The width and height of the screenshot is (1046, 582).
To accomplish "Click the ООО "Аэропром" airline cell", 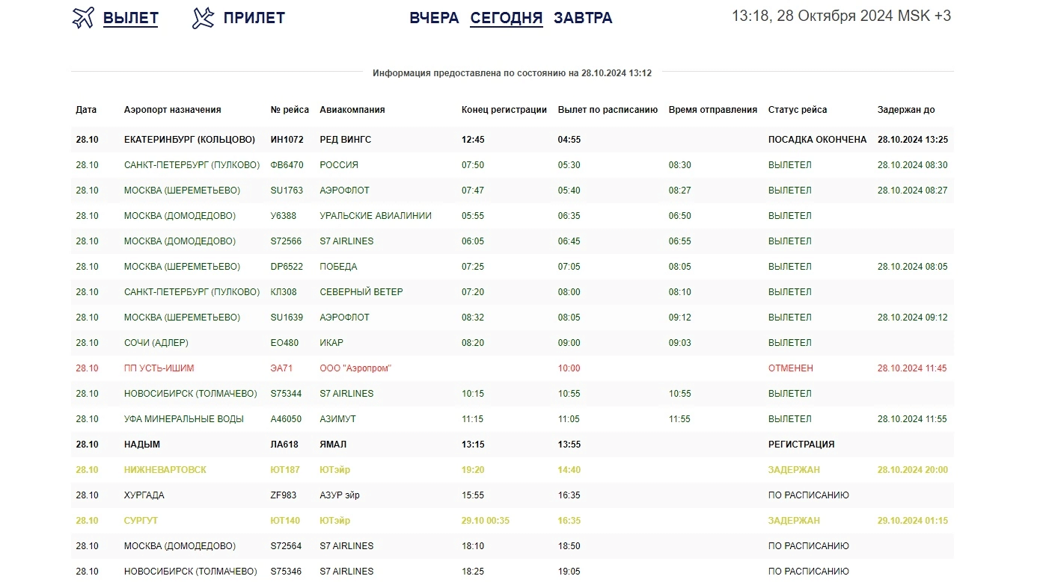I will (x=355, y=368).
